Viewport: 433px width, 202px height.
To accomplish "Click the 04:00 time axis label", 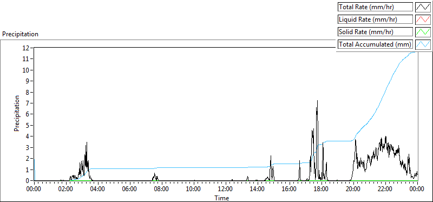I will 98,189.
